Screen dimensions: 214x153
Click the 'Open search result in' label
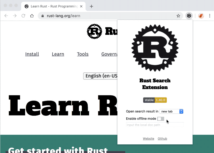[142, 111]
